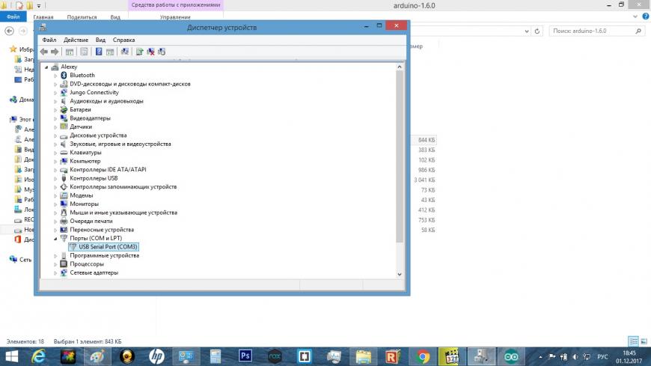Open Internet Explorer from the taskbar
This screenshot has height=366, width=651.
pos(39,357)
